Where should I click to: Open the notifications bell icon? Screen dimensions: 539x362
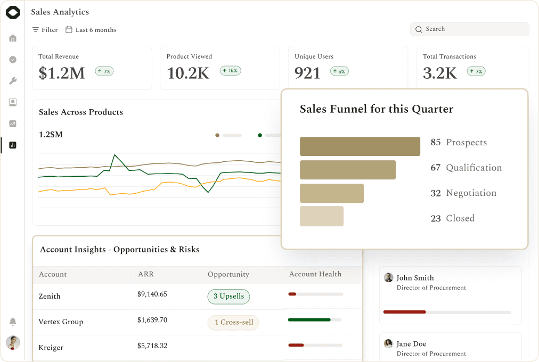(x=13, y=322)
